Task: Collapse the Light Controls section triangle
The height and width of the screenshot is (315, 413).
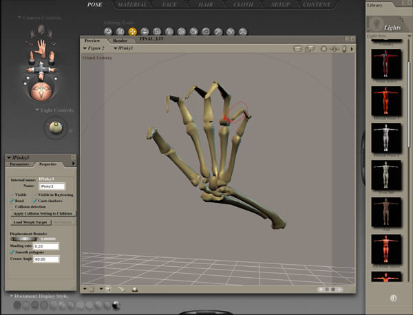Action: tap(37, 110)
